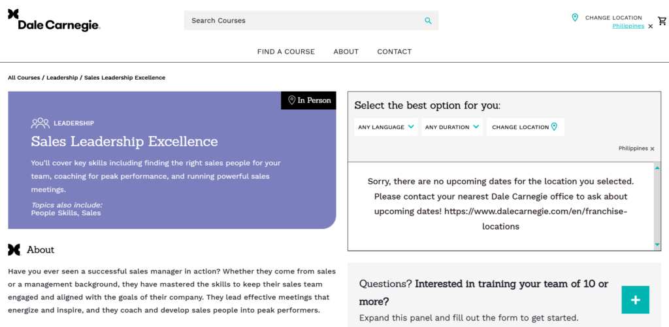Screen dimensions: 669x327
Task: Remove the Philippines filter tag
Action: coord(652,149)
